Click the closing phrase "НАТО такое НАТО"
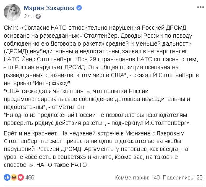This screenshot has height=187, width=206. [61, 165]
